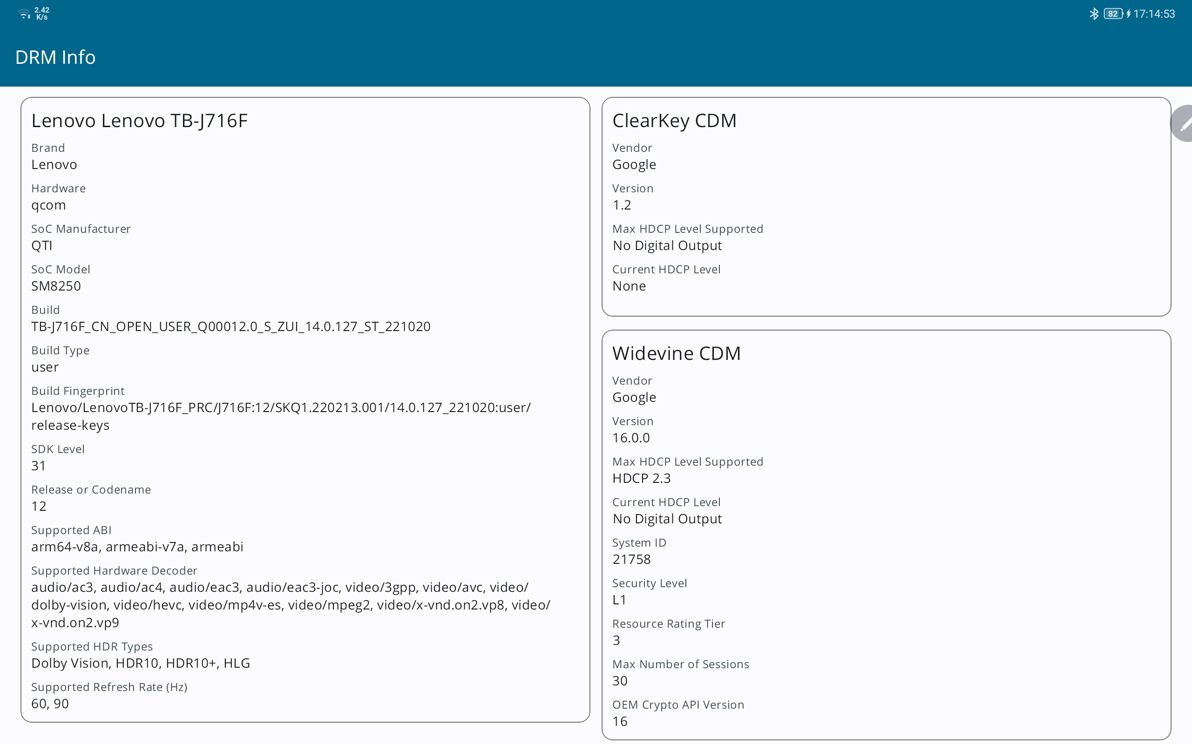This screenshot has width=1192, height=745.
Task: Select SDK Level value 31
Action: [39, 466]
